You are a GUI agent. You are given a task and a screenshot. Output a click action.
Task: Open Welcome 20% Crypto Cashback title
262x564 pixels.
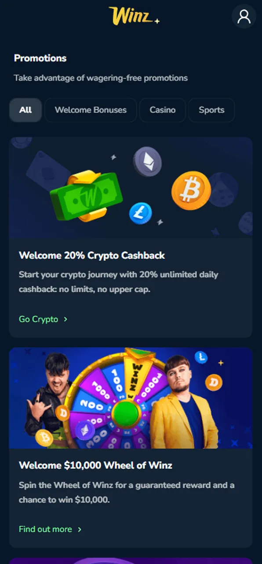[x=92, y=256]
